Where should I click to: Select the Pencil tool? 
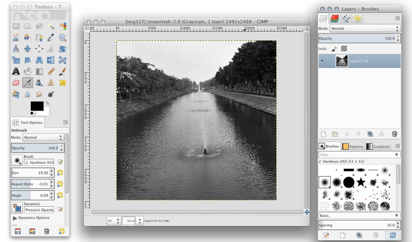point(51,71)
